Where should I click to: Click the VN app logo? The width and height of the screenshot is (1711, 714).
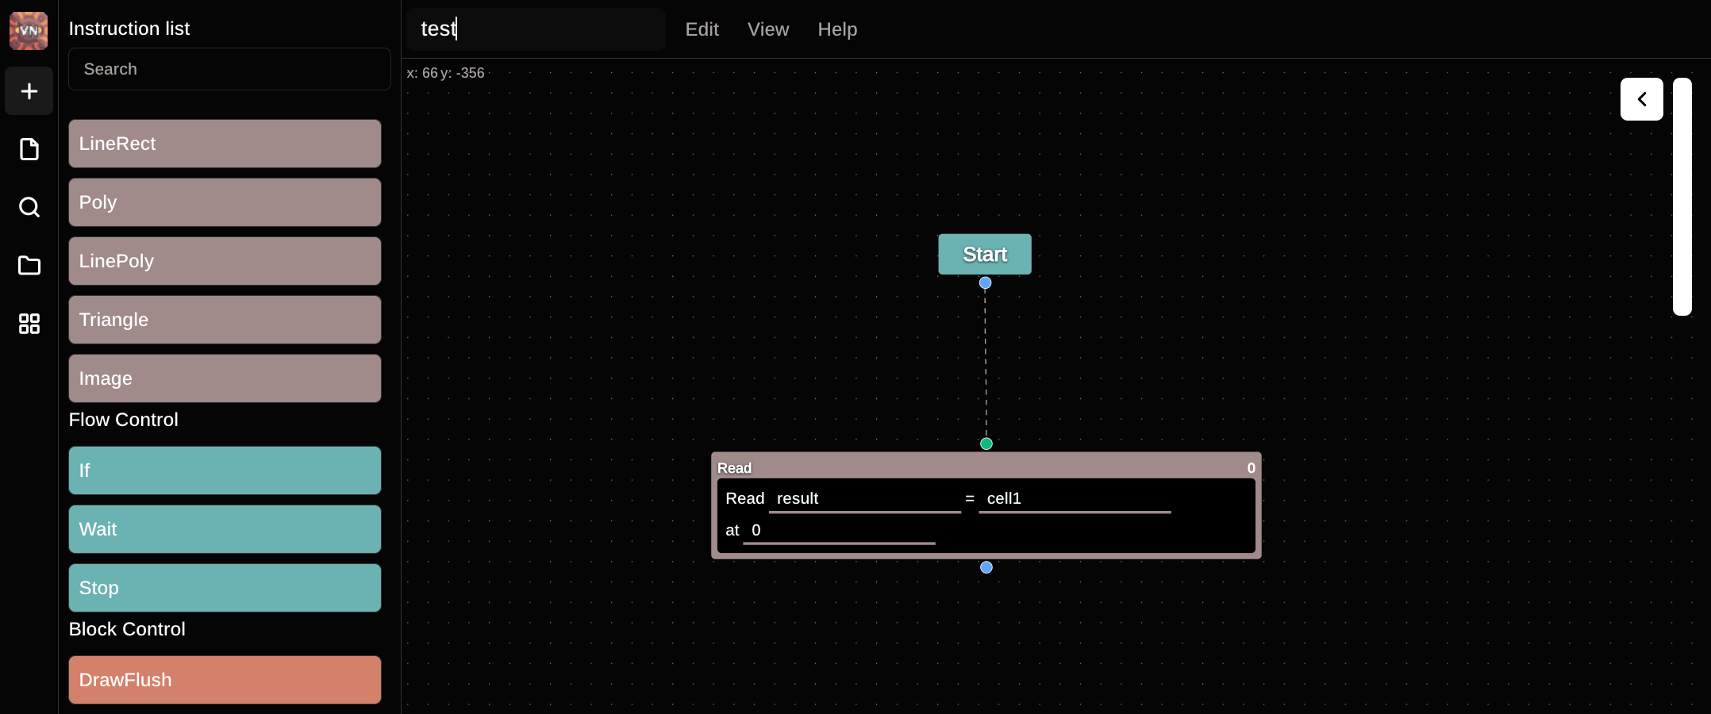click(29, 30)
